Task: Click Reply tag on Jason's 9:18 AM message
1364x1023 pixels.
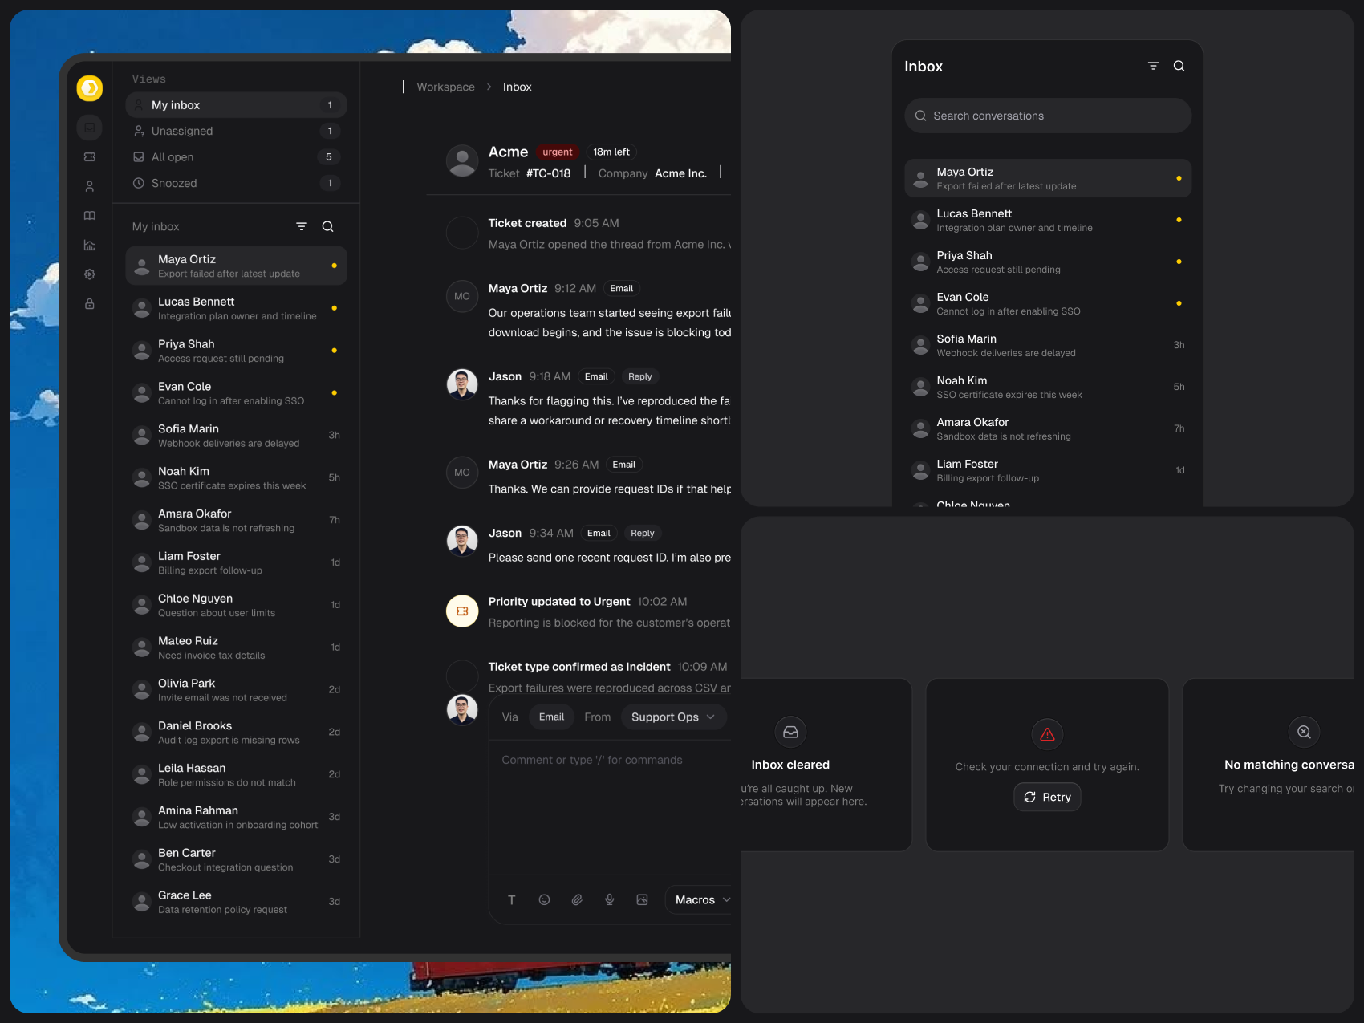Action: pos(640,376)
